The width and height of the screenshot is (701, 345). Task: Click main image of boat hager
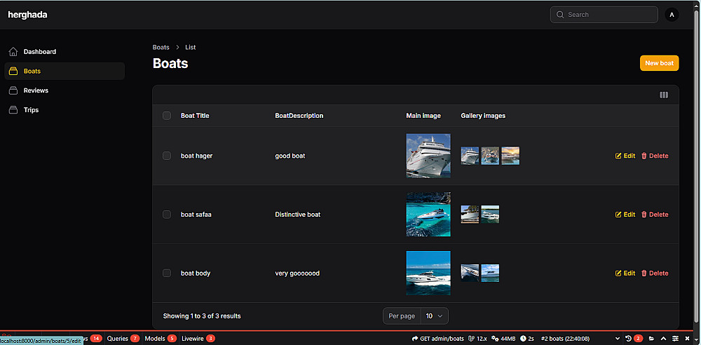coord(428,156)
